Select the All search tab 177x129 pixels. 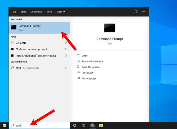pyautogui.click(x=14, y=12)
